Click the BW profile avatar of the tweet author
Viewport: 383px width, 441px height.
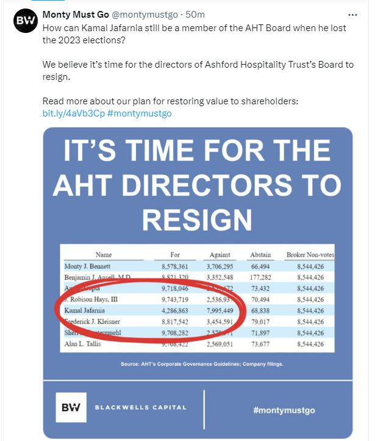[26, 22]
